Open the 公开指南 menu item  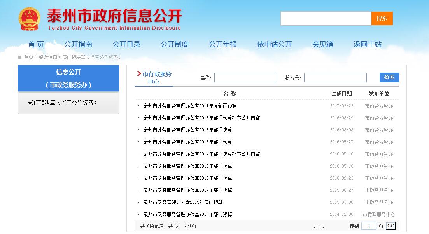coord(78,44)
